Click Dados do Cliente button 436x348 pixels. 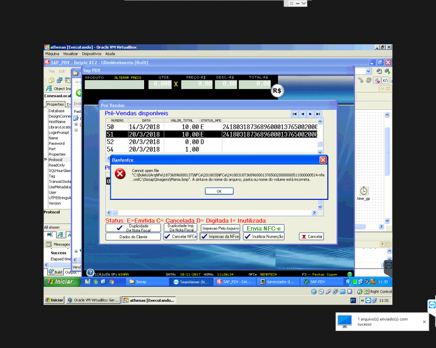tap(133, 237)
